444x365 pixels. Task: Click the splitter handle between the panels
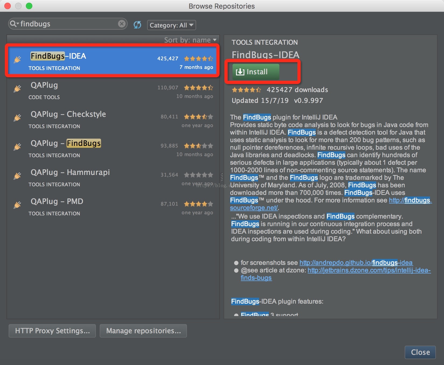[222, 177]
